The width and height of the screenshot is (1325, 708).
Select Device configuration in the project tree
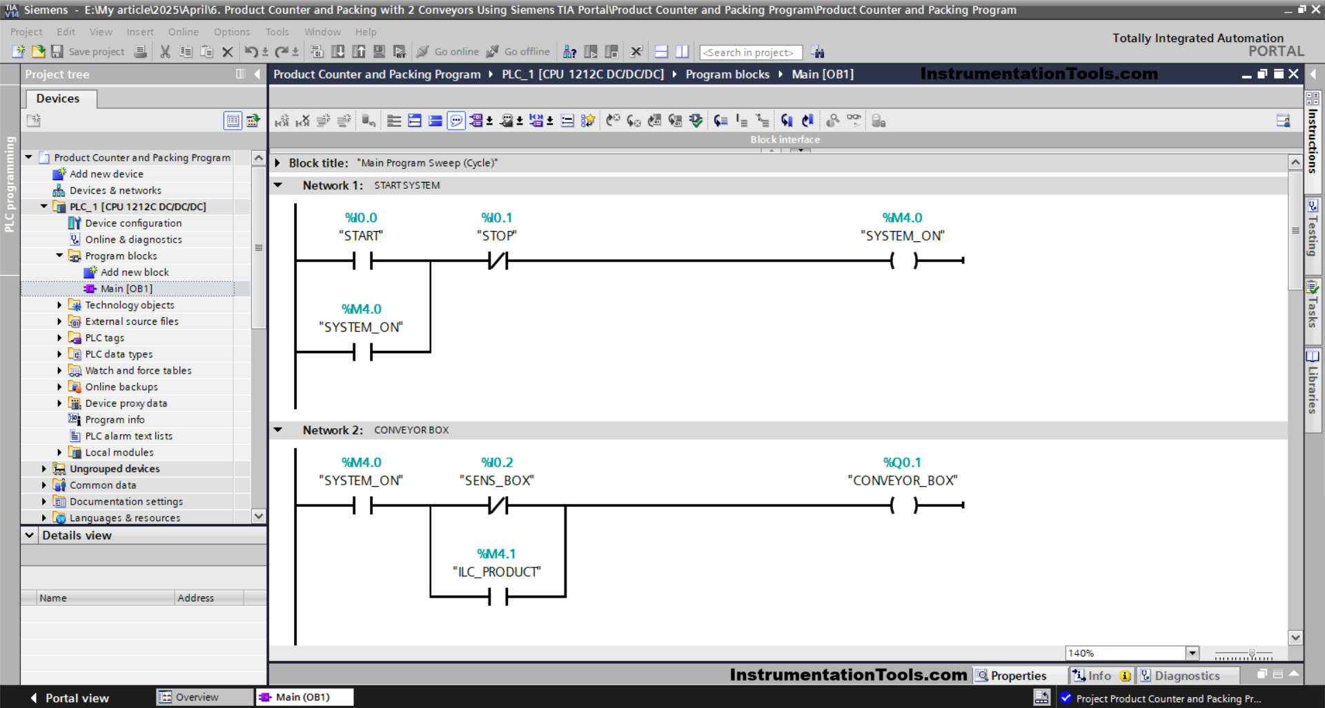point(134,223)
